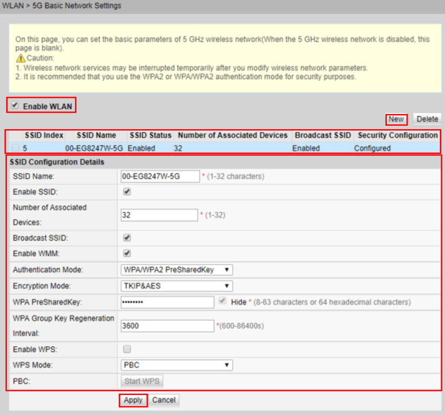Viewport: 445px width, 415px height.
Task: Click the Delete SSID button
Action: point(427,119)
